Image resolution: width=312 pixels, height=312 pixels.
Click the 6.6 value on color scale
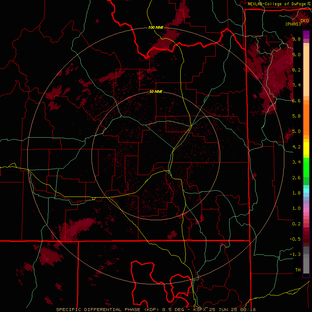click(296, 101)
